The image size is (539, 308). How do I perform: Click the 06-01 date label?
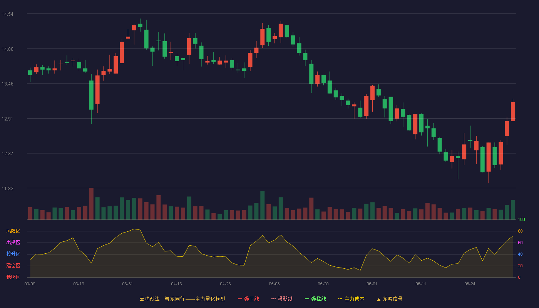pyautogui.click(x=372, y=284)
